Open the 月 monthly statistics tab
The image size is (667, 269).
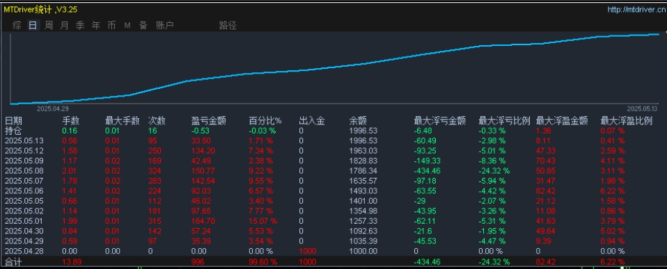click(x=64, y=26)
